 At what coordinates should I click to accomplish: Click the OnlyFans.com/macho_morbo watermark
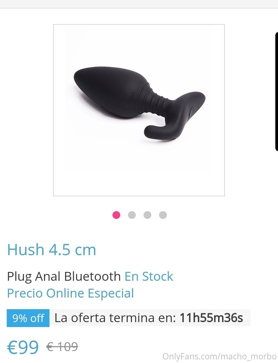click(219, 357)
